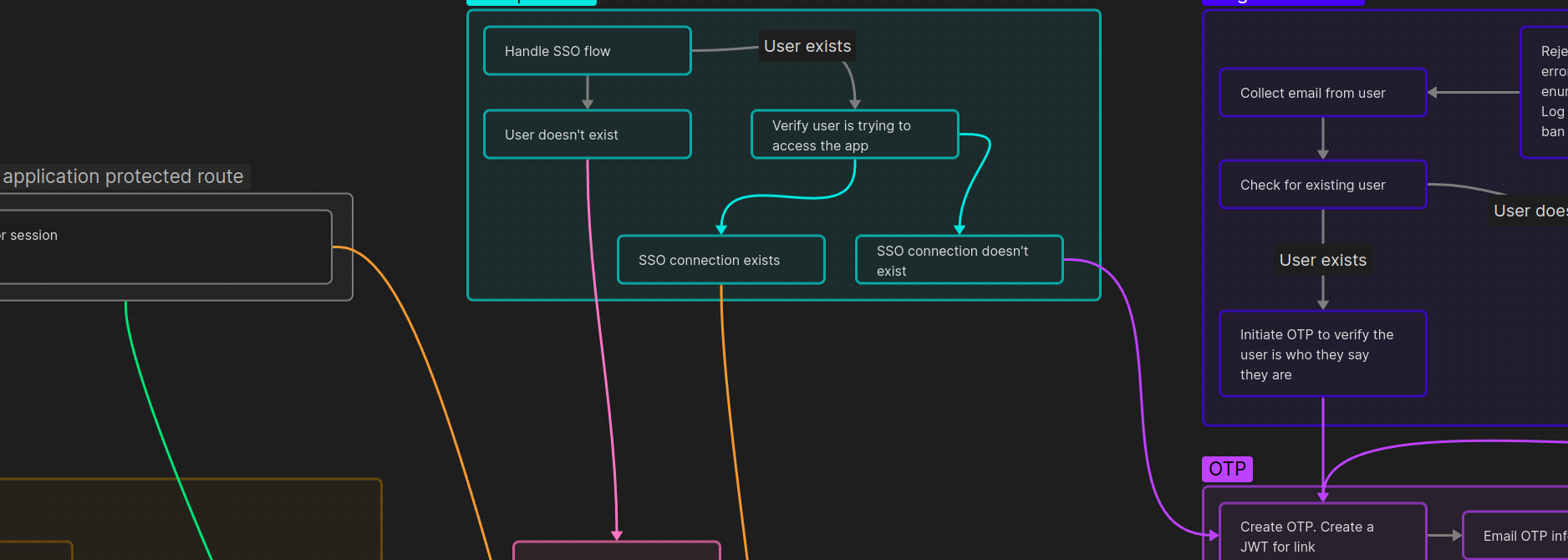Select Verify user is trying to access node
This screenshot has height=560, width=1568.
click(855, 135)
